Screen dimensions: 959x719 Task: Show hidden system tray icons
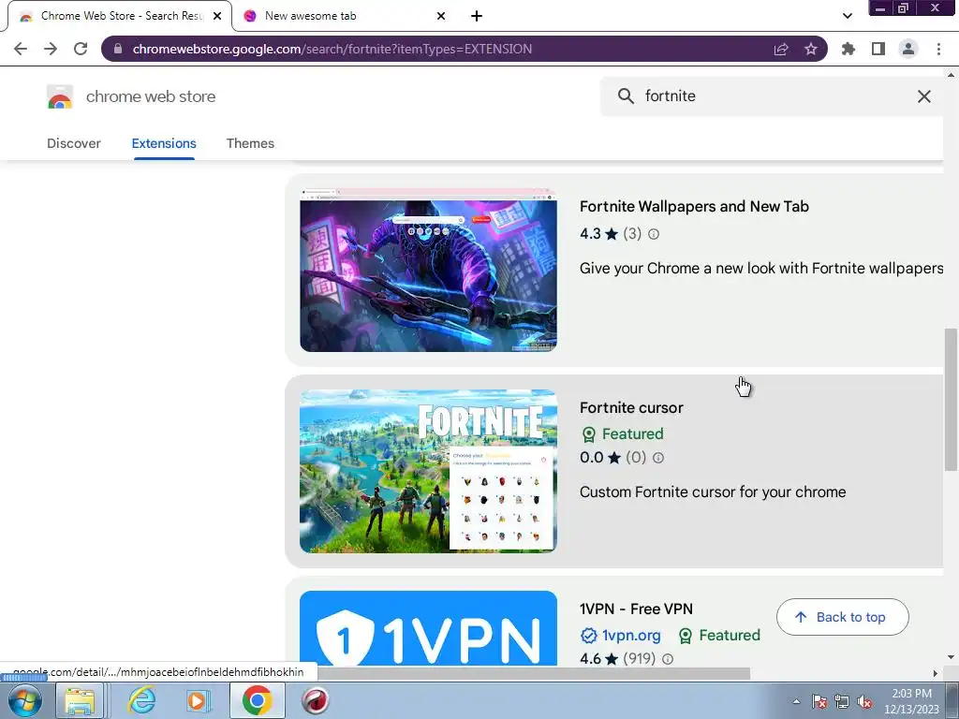coord(796,701)
